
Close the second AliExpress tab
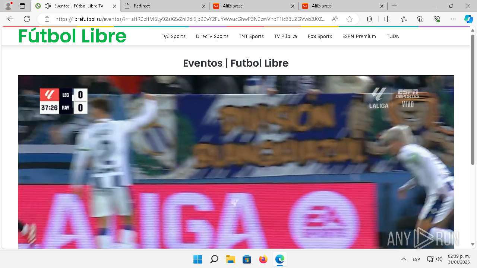(382, 6)
